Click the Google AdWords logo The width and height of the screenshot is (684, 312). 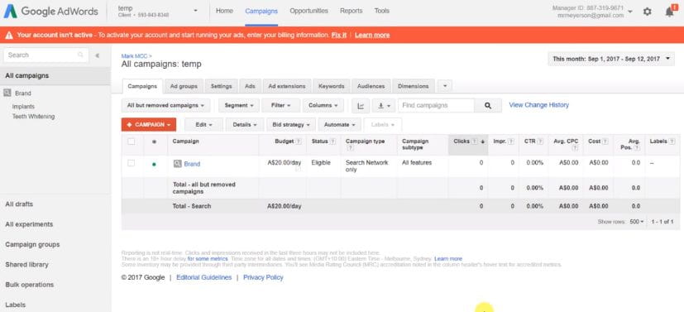[51, 12]
